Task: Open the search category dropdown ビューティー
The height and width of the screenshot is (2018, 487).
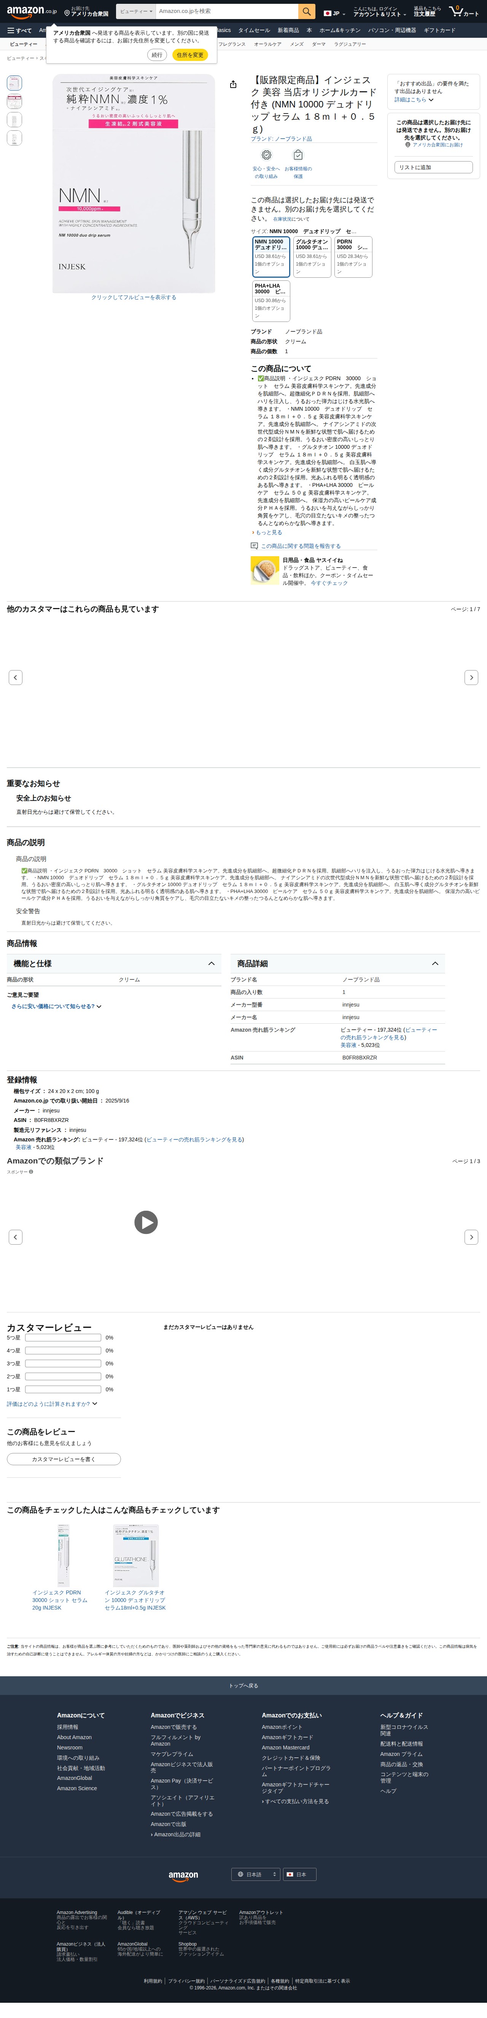Action: [136, 12]
